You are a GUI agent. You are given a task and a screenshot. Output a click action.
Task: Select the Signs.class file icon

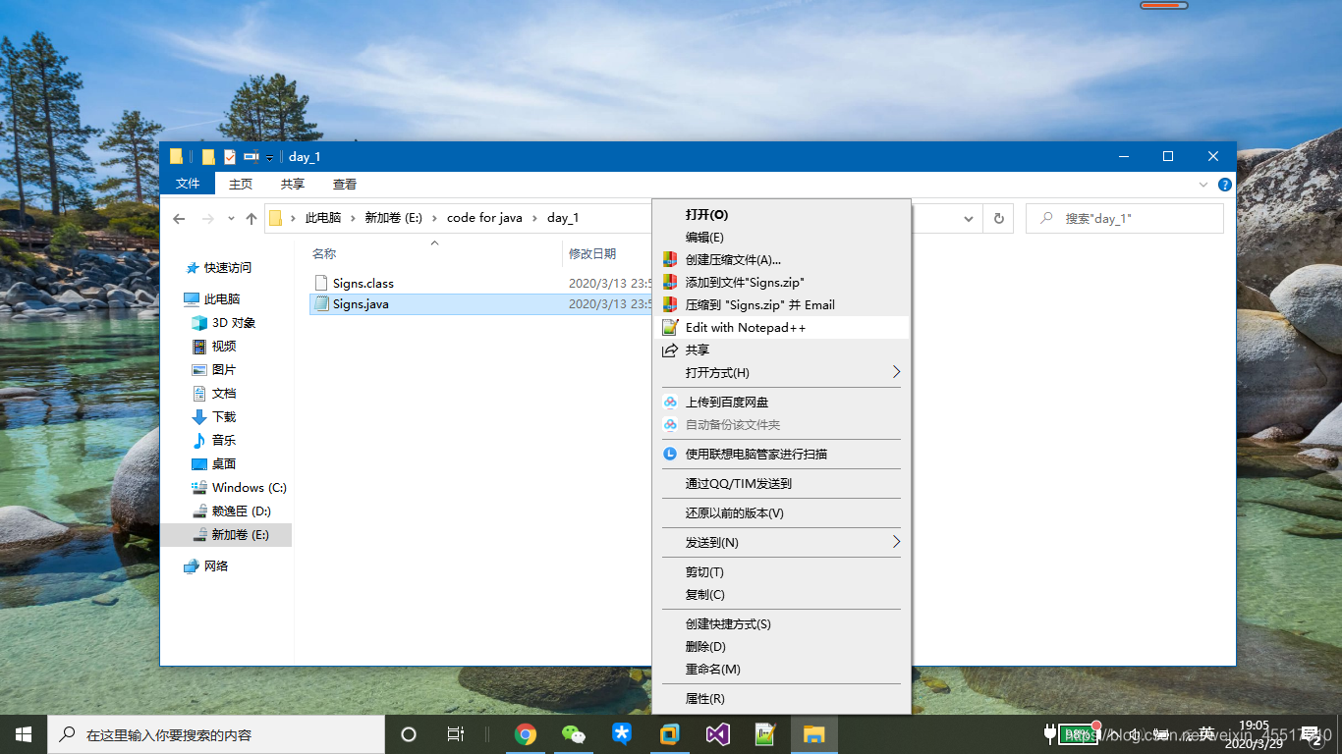point(321,283)
